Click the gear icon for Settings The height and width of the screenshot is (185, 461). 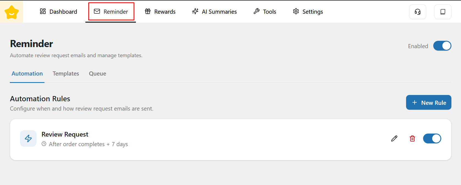point(296,11)
